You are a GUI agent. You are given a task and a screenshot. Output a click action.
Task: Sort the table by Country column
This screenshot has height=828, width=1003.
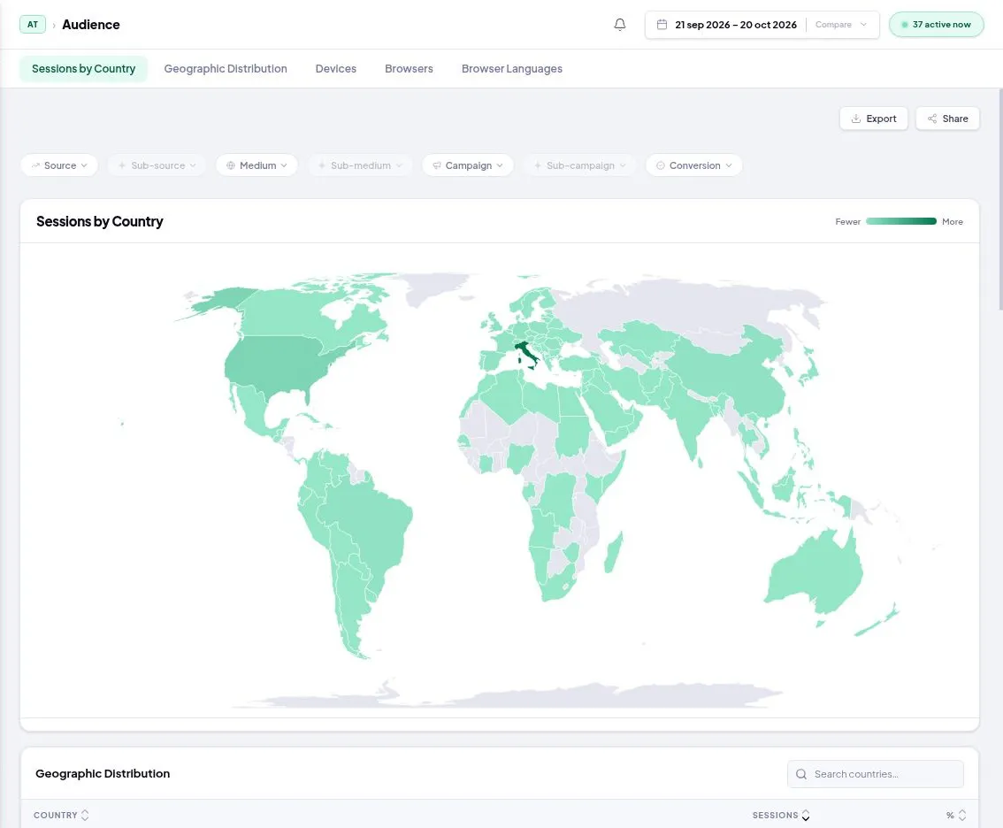pos(61,816)
